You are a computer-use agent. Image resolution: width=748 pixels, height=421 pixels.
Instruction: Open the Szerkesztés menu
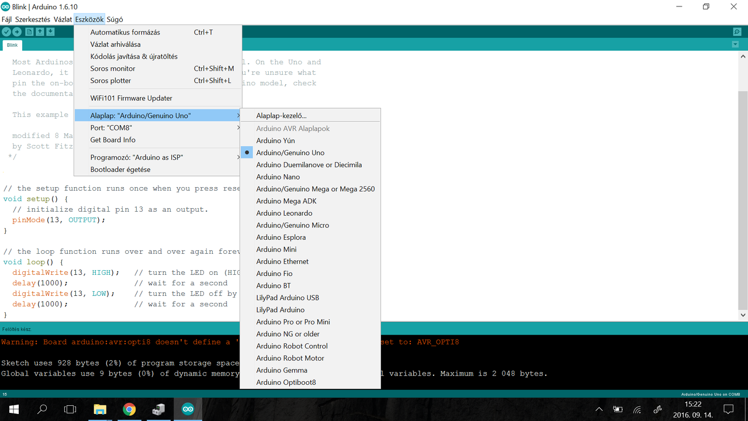pos(33,19)
